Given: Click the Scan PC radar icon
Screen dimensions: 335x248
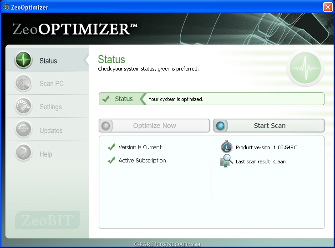Looking at the screenshot, I should pos(23,83).
